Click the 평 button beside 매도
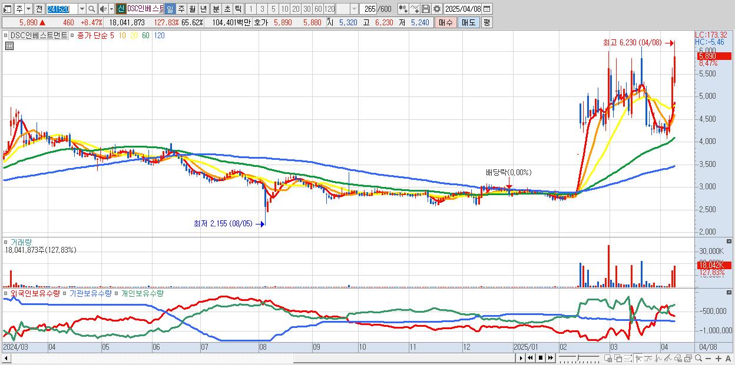This screenshot has height=365, width=735. [x=486, y=22]
